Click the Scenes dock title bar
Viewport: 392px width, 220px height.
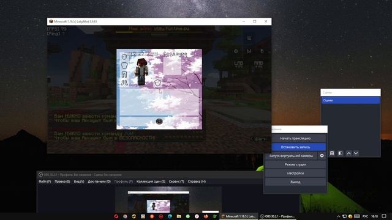coord(350,92)
